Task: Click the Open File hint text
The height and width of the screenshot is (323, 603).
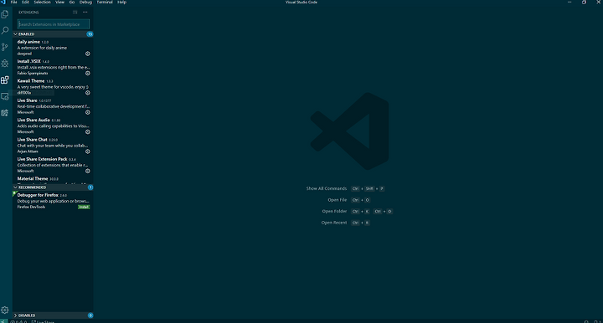Action: tap(338, 200)
